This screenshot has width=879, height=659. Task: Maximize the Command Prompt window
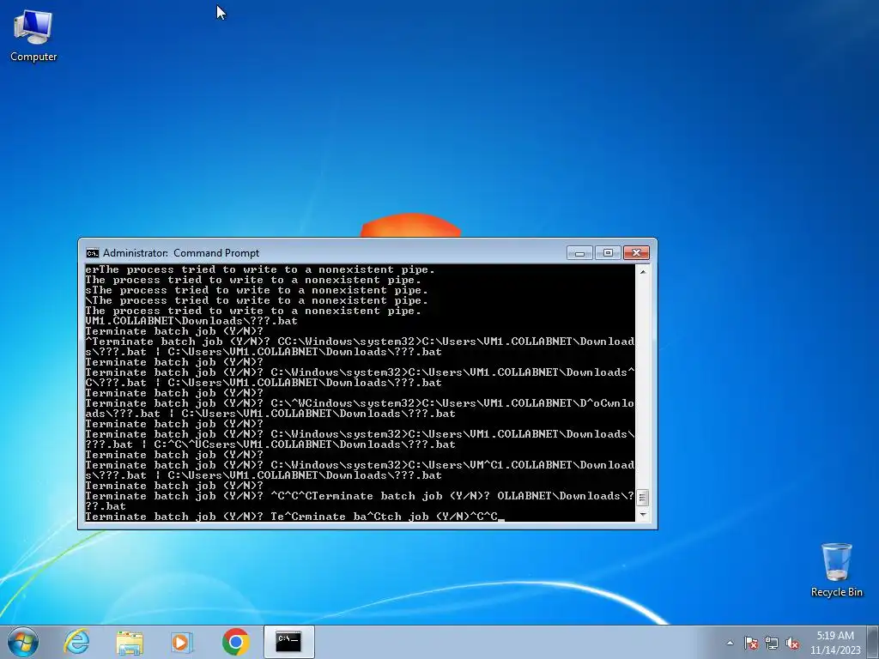(608, 253)
